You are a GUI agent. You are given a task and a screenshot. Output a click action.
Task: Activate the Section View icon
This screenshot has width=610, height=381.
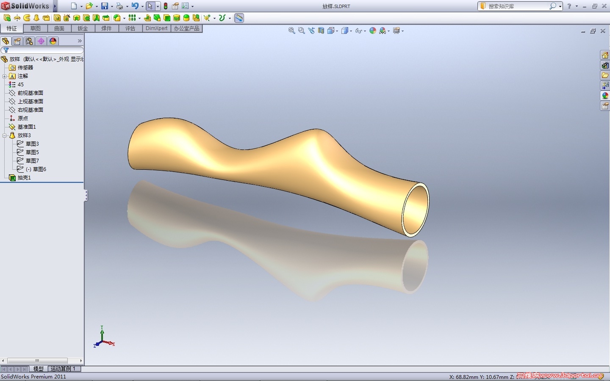321,30
